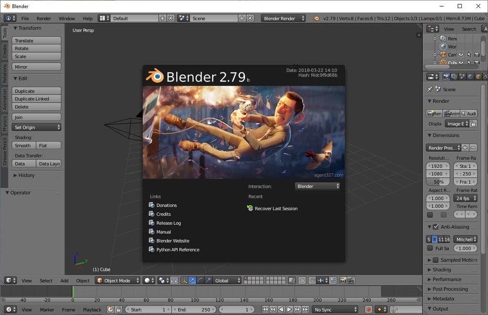Click the Duplicate Linked button

[36, 99]
